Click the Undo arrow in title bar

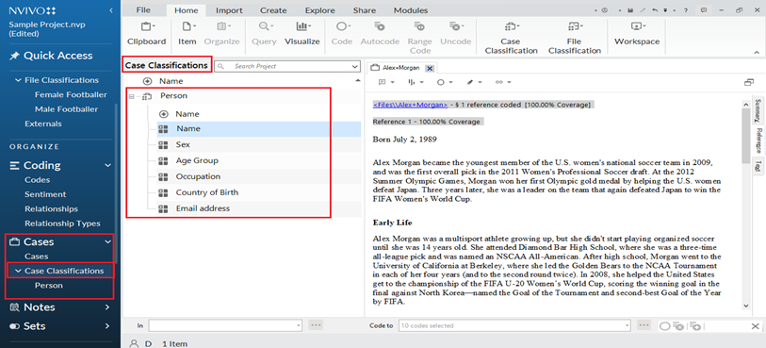click(x=655, y=10)
